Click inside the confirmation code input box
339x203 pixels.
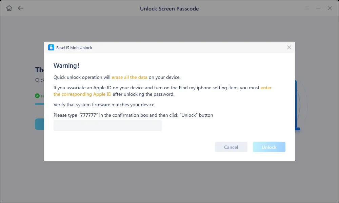point(107,126)
